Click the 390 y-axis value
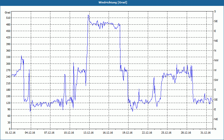The height and width of the screenshot is (140, 224). (x=8, y=44)
